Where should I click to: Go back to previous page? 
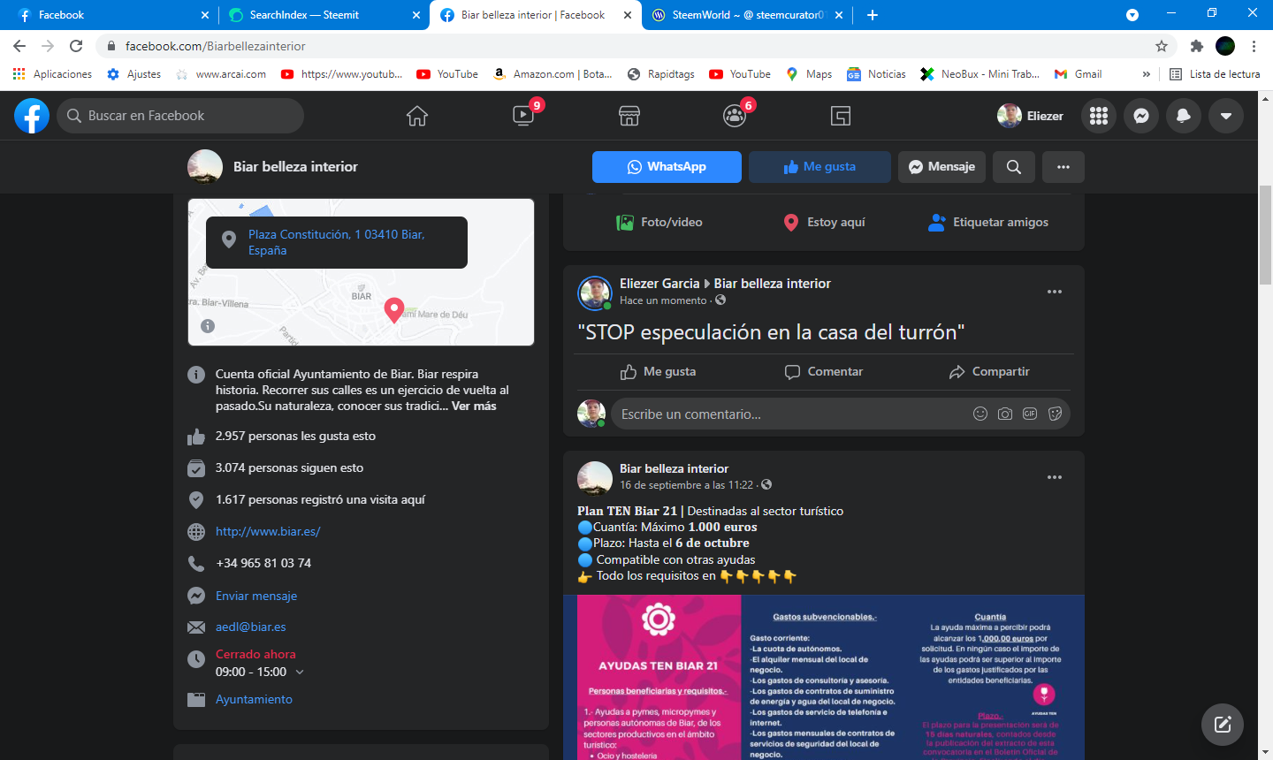[x=19, y=46]
